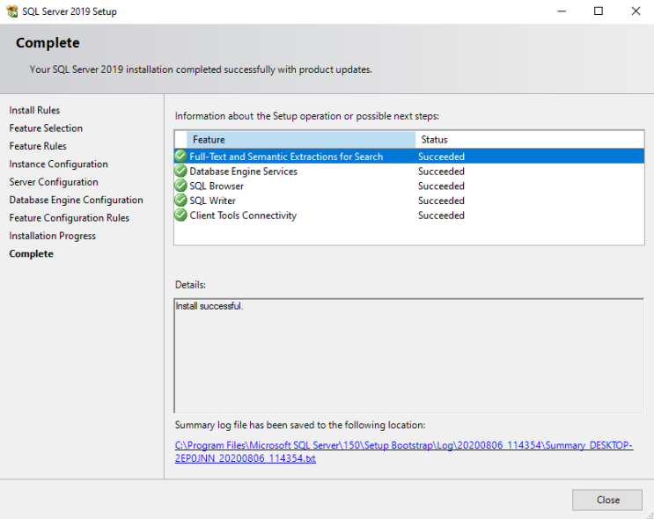The image size is (654, 519).
Task: Open the summary log file link
Action: coord(404,451)
